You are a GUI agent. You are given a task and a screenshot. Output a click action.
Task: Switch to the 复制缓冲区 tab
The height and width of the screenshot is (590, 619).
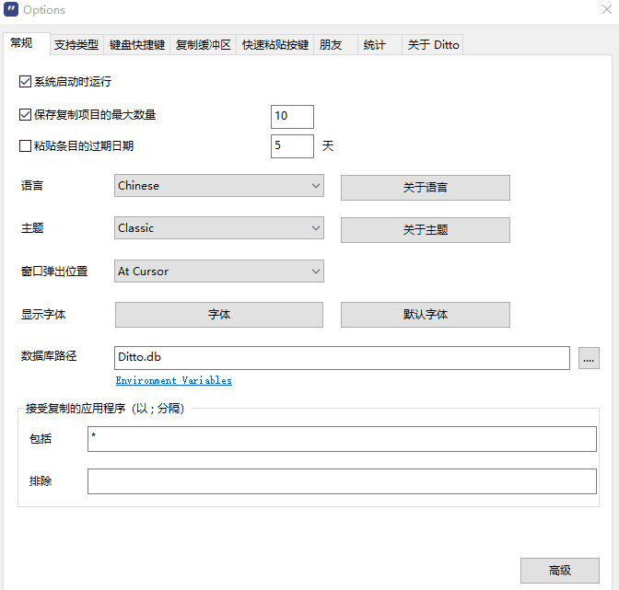click(x=203, y=44)
